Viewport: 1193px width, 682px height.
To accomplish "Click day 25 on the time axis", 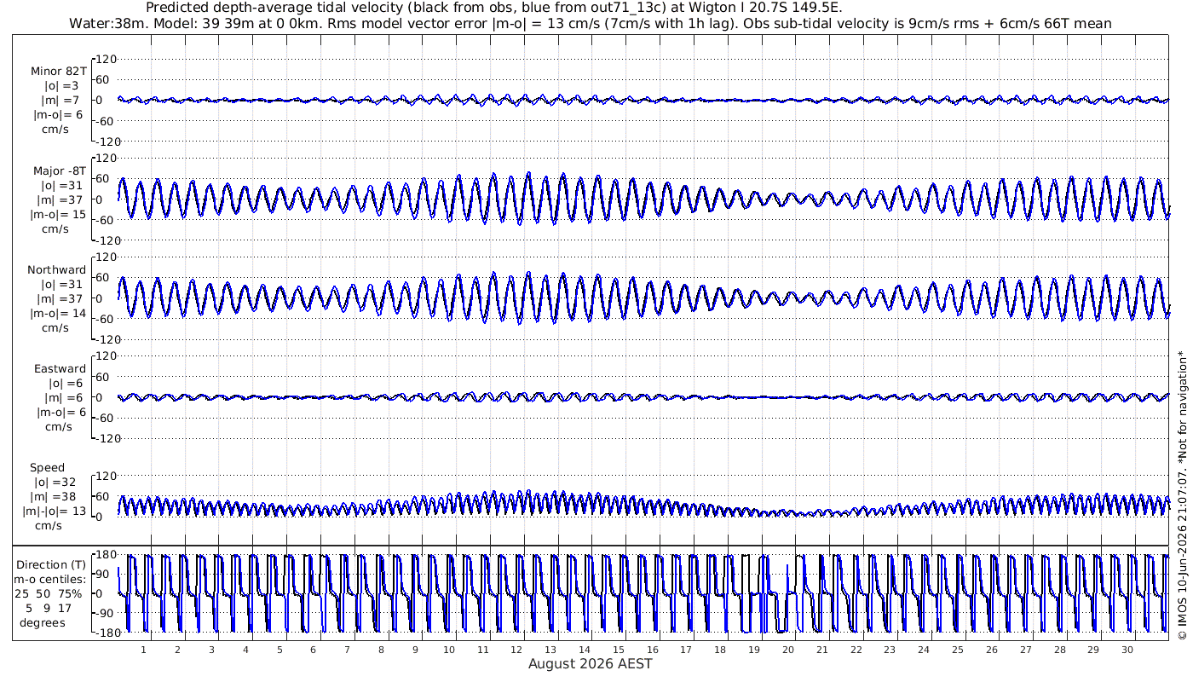I will [x=958, y=649].
